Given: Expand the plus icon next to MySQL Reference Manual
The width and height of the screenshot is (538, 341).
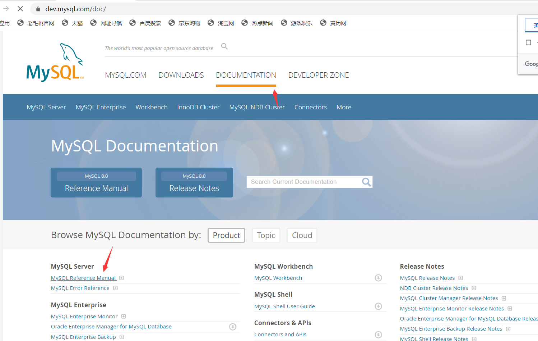Looking at the screenshot, I should 121,278.
